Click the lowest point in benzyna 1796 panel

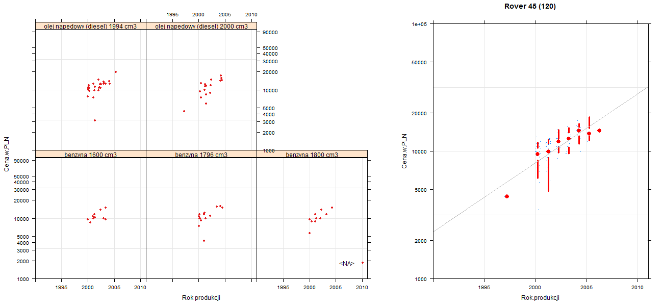pos(204,241)
